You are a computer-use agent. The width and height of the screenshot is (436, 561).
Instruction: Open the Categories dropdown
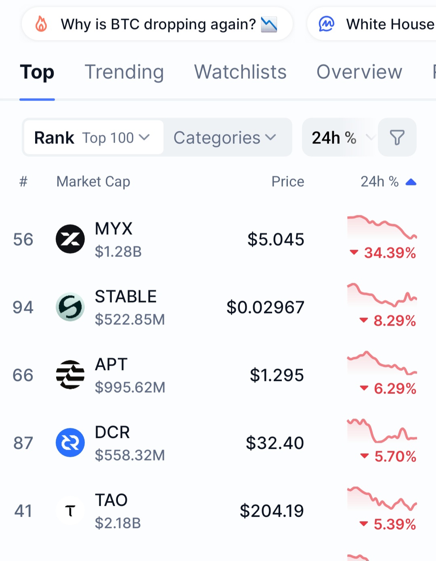point(225,138)
